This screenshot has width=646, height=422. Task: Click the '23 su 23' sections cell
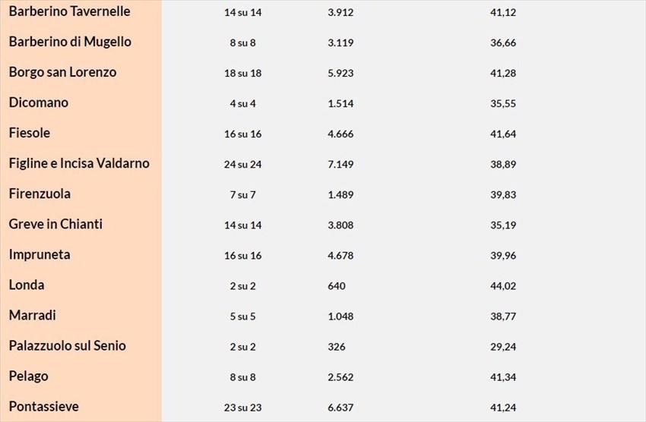[x=242, y=408]
